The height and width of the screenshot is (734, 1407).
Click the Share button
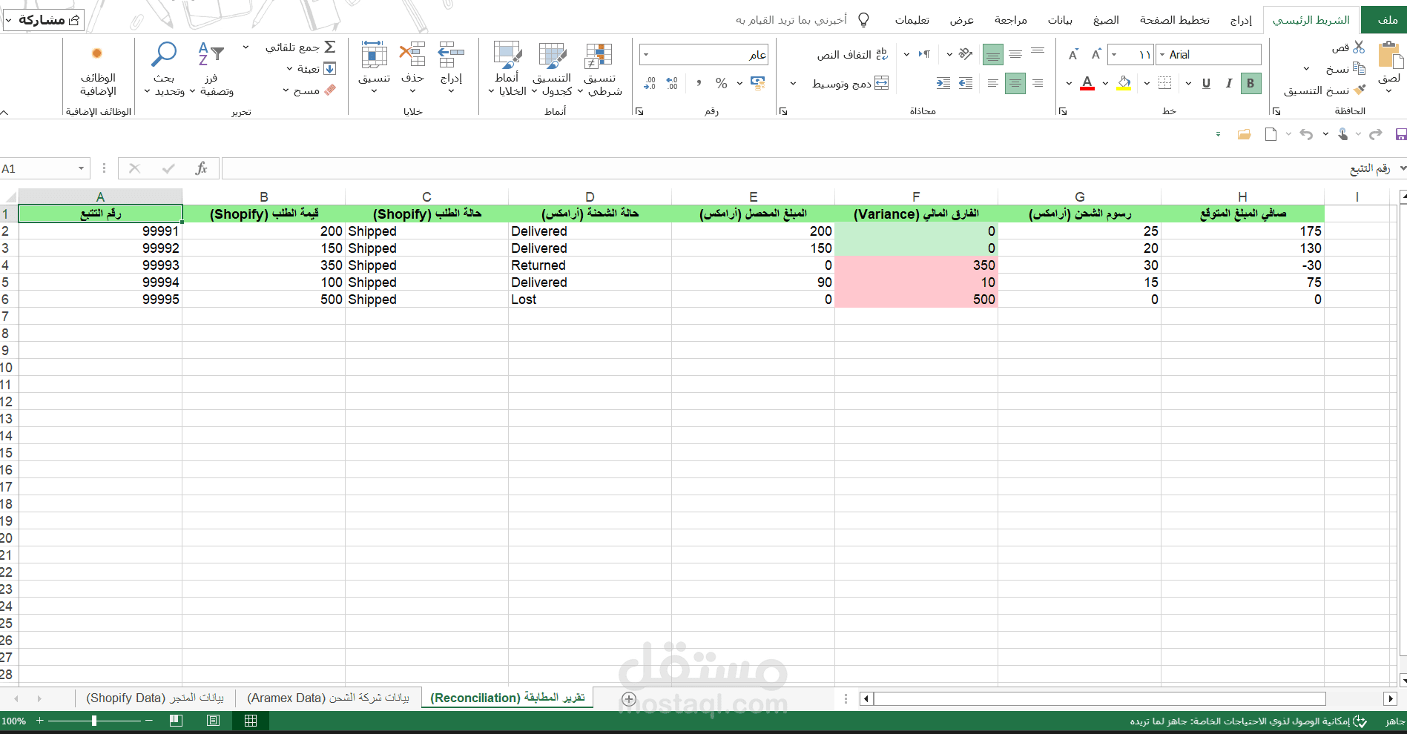click(x=45, y=20)
